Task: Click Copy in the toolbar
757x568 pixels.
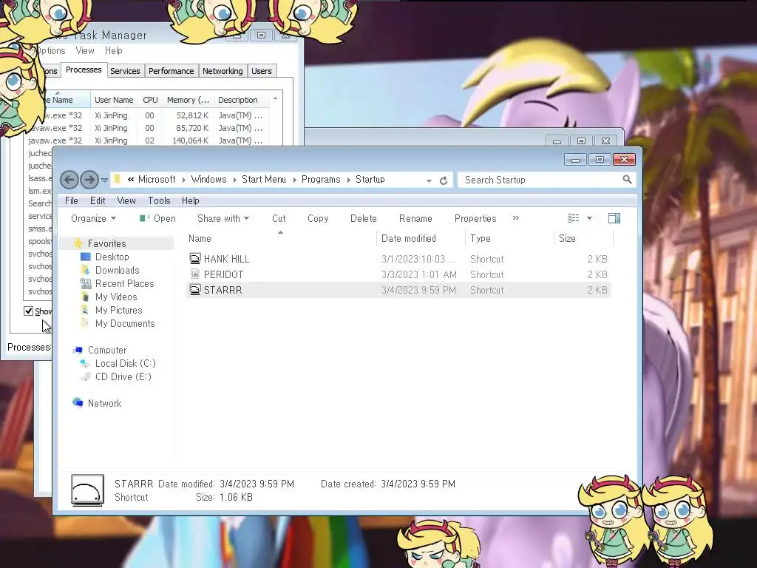Action: (x=318, y=218)
